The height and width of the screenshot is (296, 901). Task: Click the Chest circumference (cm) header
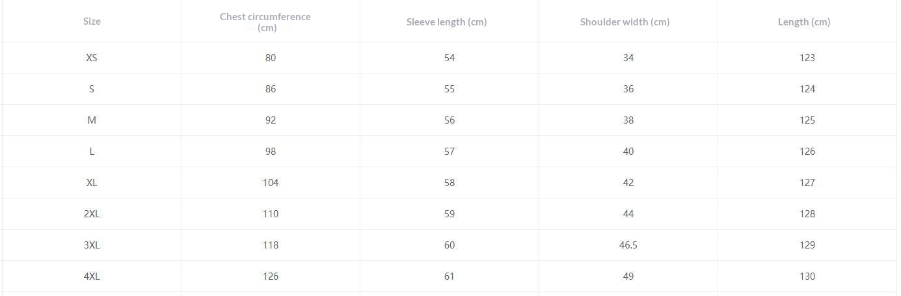coord(265,22)
